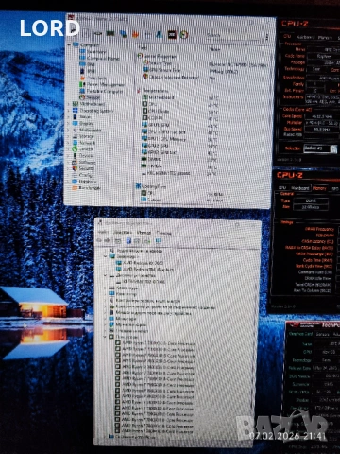
Task: Click the Search field in AIDA64
Action: click(x=233, y=35)
